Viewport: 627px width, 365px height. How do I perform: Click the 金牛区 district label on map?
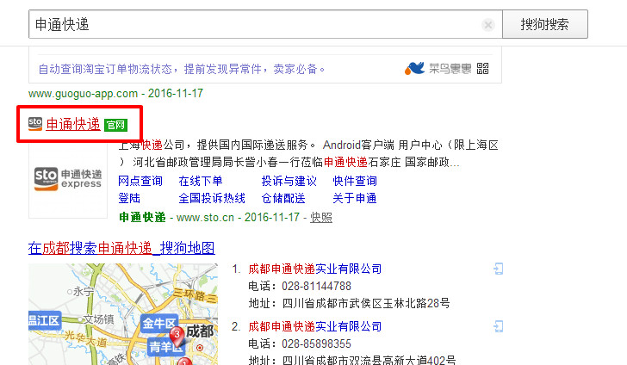159,323
